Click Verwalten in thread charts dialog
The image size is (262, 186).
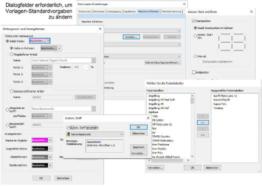pyautogui.click(x=155, y=167)
